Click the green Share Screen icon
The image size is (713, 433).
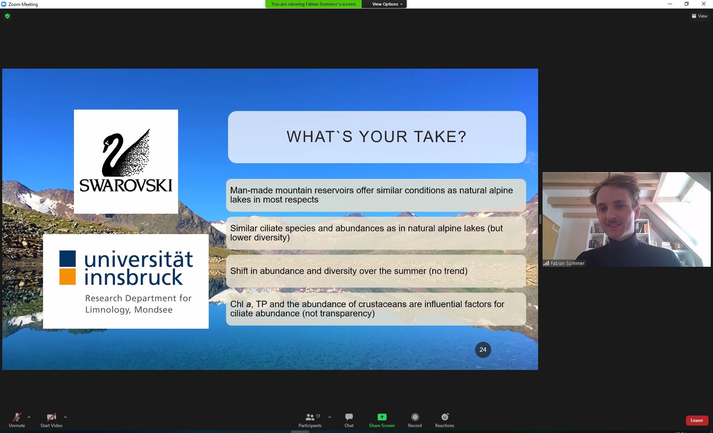point(382,417)
